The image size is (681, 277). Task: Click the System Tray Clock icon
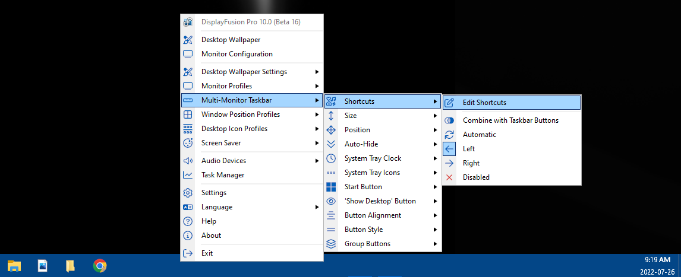point(331,158)
